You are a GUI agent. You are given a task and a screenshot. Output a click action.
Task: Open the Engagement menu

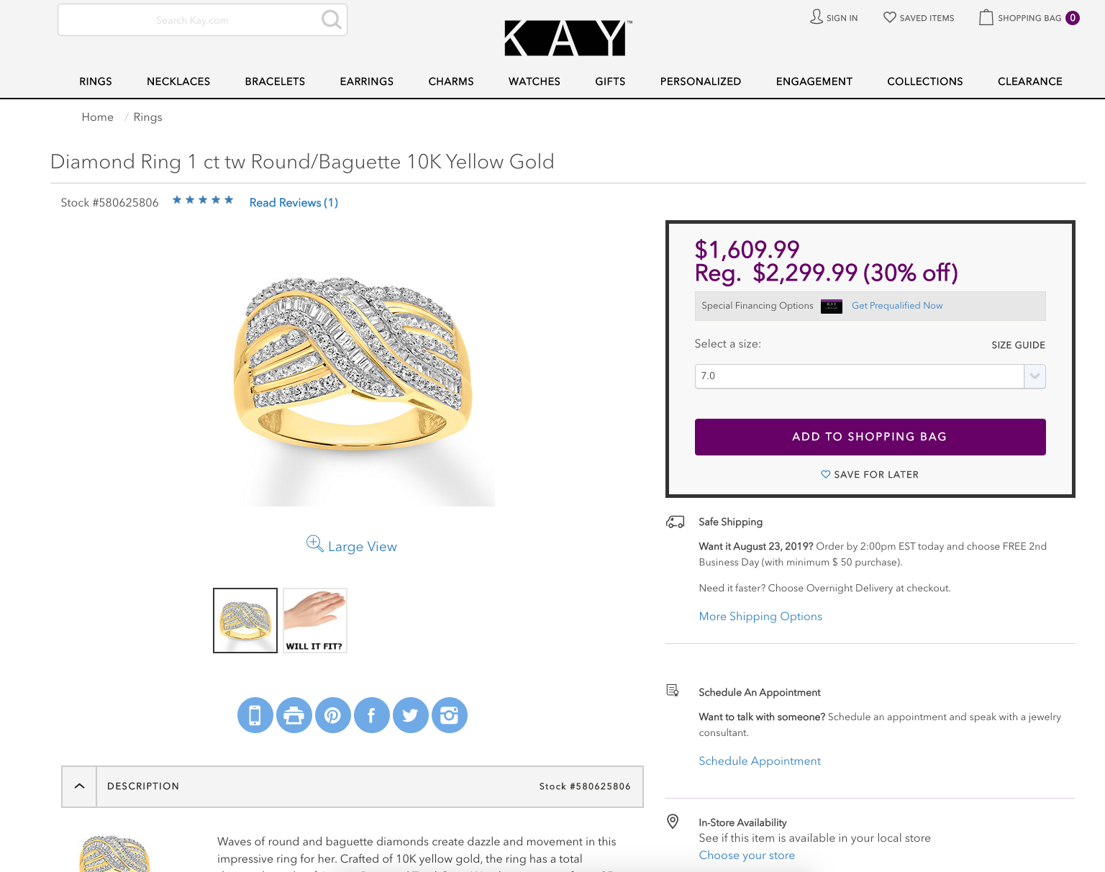click(x=814, y=81)
